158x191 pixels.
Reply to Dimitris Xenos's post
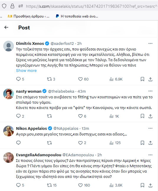[x=20, y=79]
